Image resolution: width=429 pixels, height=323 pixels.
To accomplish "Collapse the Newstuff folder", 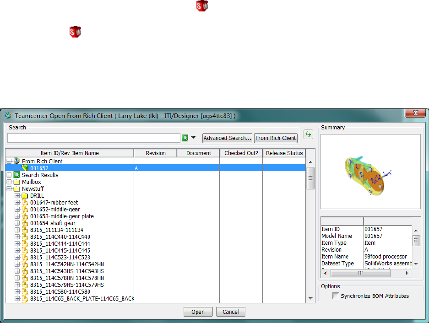I will [x=9, y=188].
